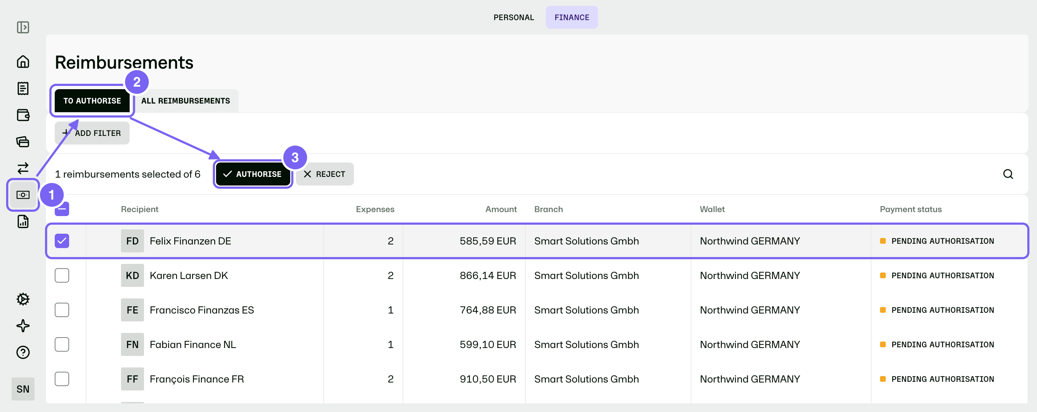This screenshot has height=412, width=1037.
Task: Click the Expenses column header
Action: point(375,209)
